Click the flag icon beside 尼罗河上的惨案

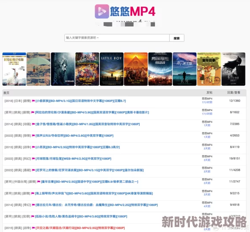pyautogui.click(x=33, y=170)
